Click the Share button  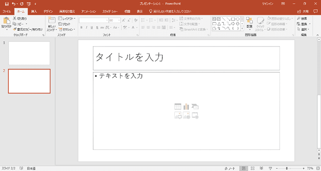(x=303, y=12)
